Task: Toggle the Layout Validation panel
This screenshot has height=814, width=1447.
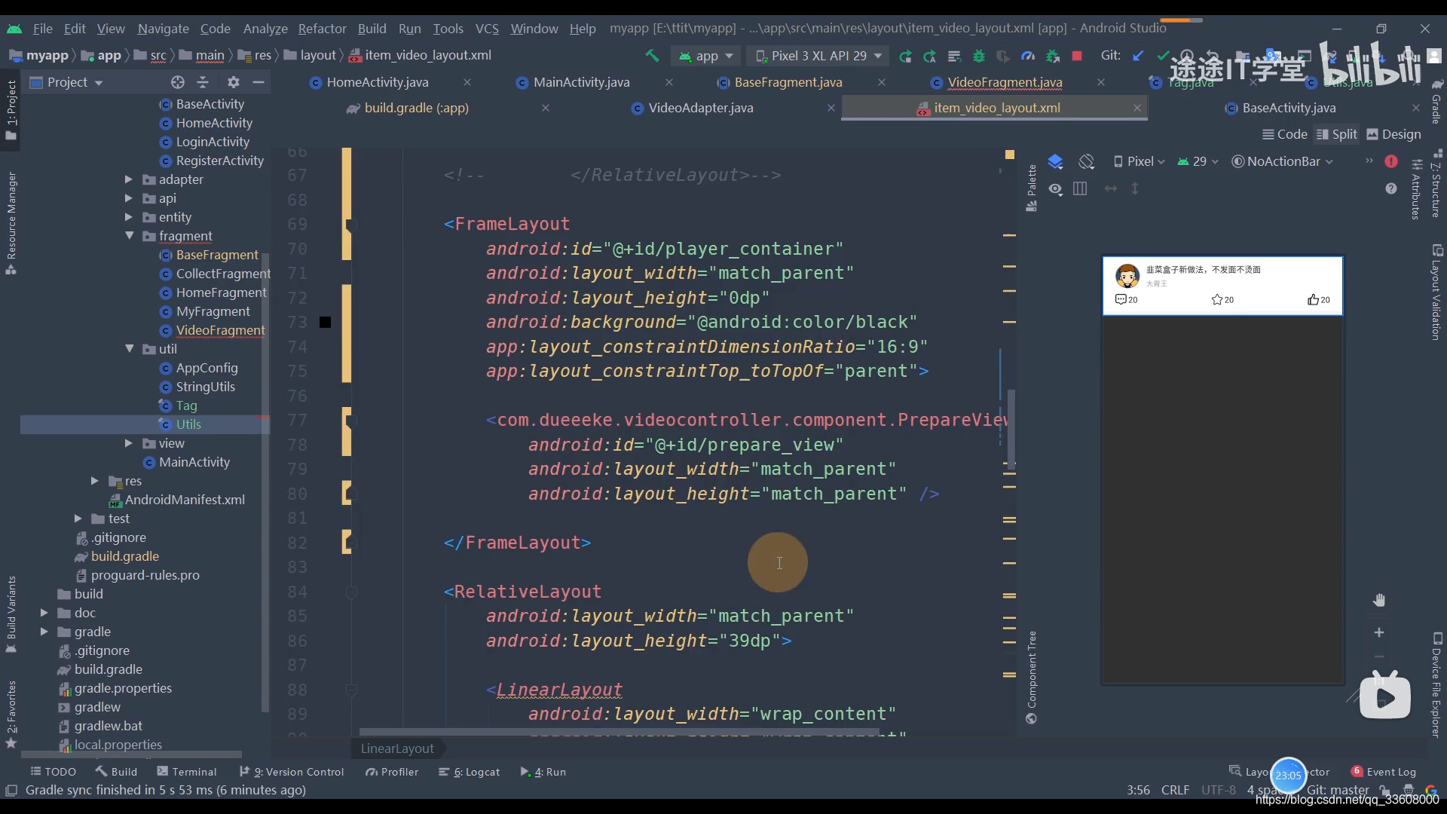Action: pyautogui.click(x=1436, y=292)
